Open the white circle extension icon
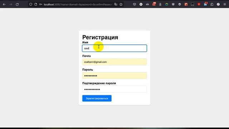This screenshot has height=129, width=229. tap(141, 4)
